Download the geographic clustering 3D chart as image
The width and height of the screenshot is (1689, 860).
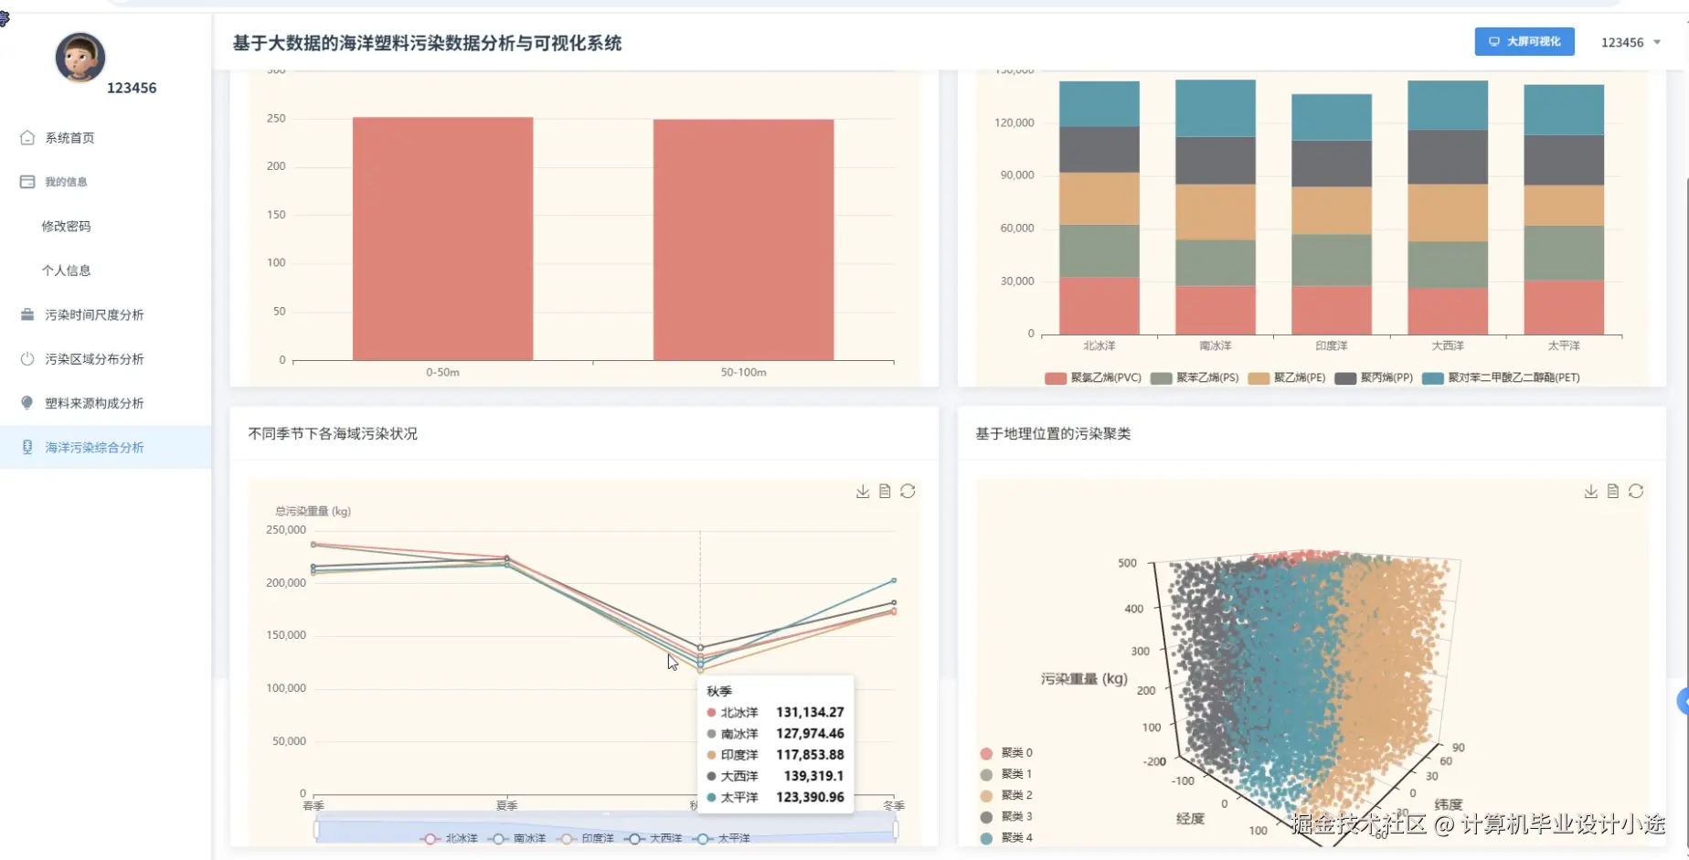tap(1589, 491)
